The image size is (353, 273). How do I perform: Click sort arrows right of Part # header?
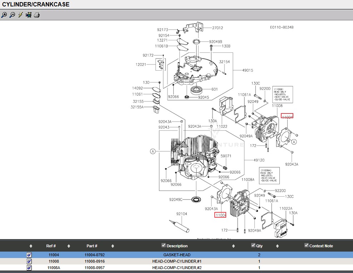tap(113, 246)
